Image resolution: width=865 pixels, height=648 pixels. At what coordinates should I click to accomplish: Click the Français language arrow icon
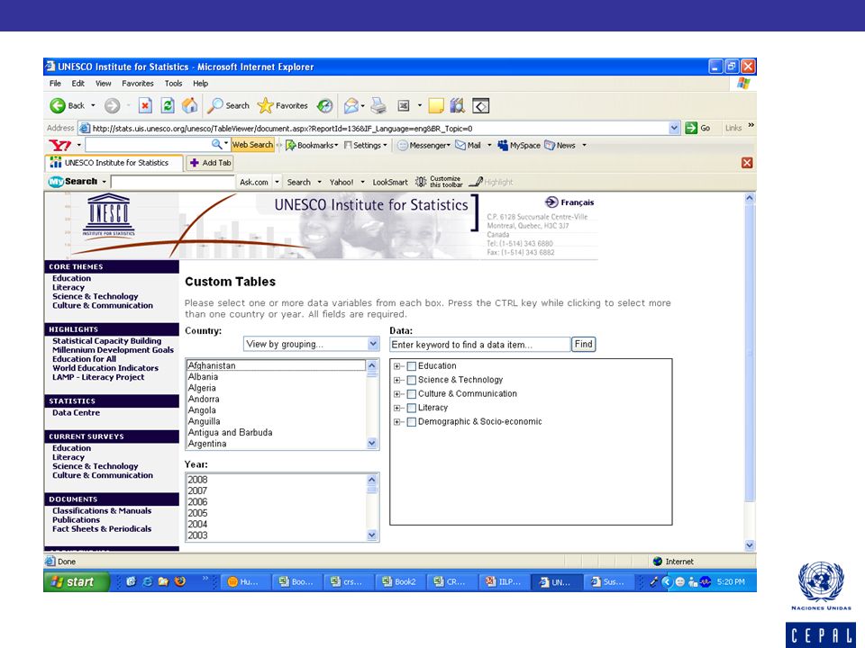[x=551, y=202]
